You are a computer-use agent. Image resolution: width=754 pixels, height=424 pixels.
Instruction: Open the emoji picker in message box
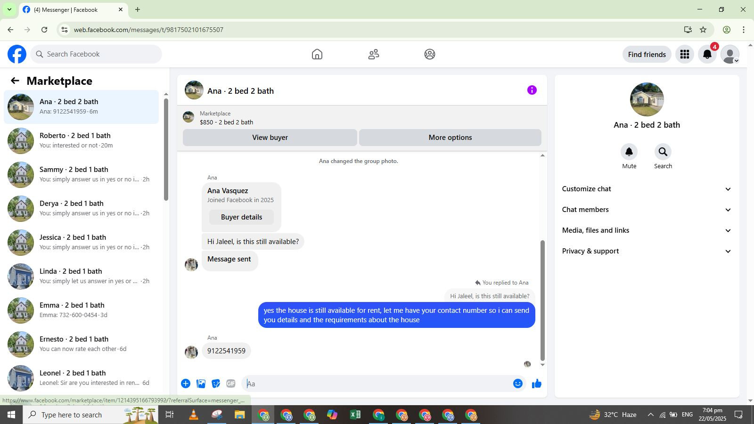518,383
